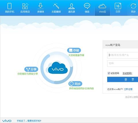Click the 还没有vivo帐户? text

[x=115, y=89]
